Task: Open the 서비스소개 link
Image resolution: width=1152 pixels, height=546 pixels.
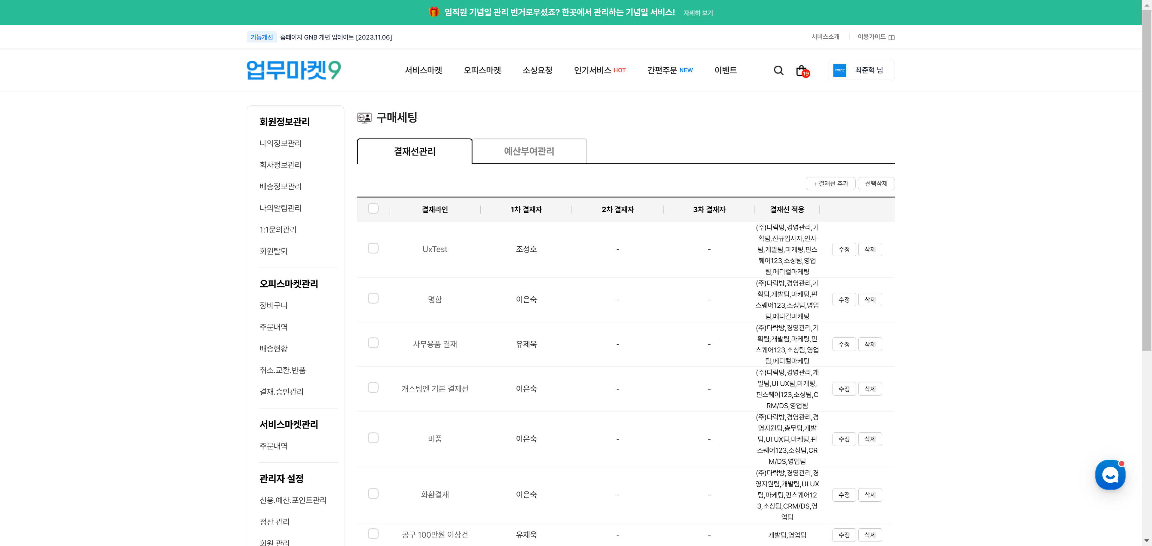Action: 825,37
